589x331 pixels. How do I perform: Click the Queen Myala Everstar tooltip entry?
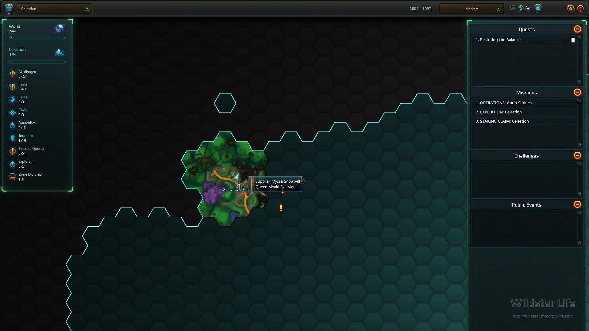[275, 187]
